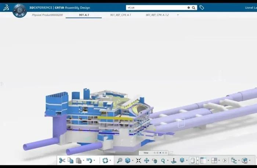
Task: Click the Fit All In magnifier icon
Action: tap(119, 160)
